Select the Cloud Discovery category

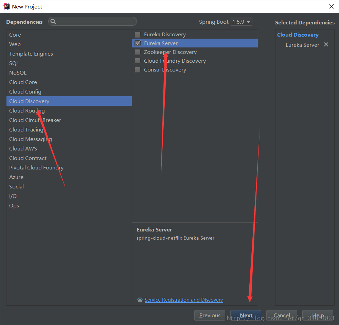click(x=69, y=101)
